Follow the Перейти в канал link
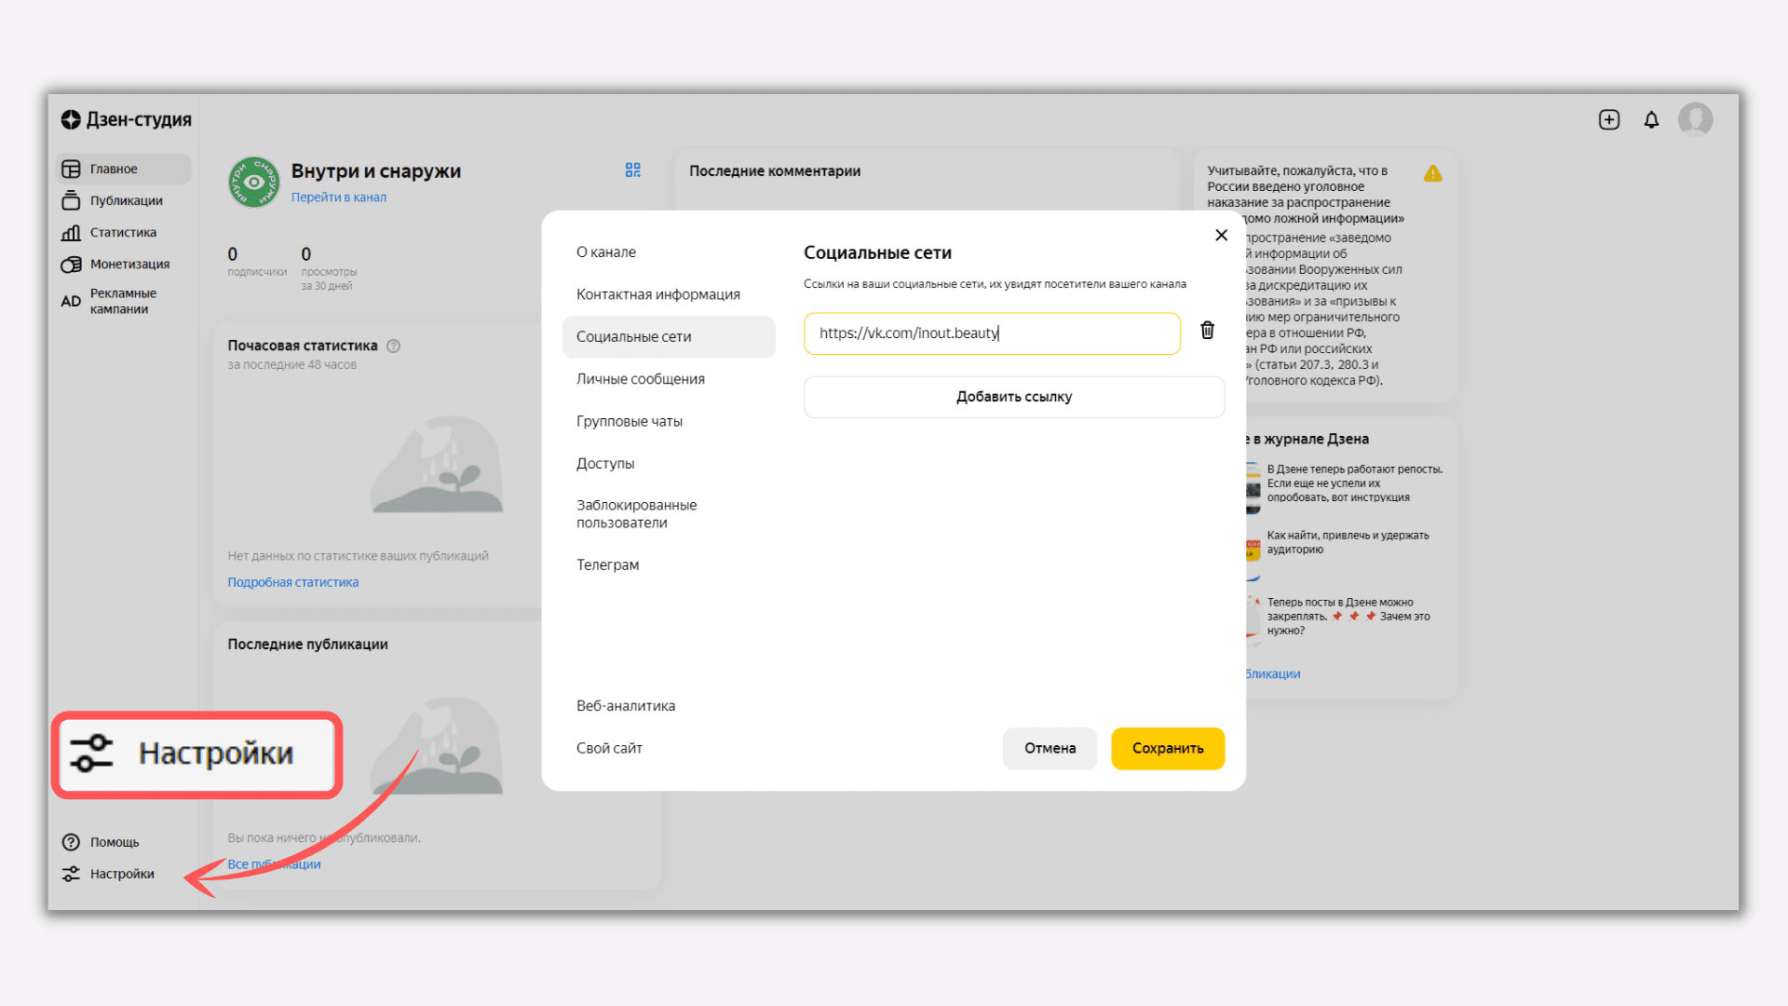This screenshot has width=1788, height=1006. click(338, 197)
